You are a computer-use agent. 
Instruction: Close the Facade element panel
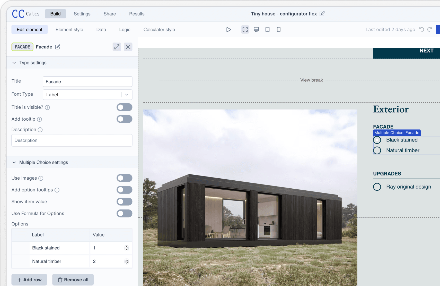pos(128,47)
